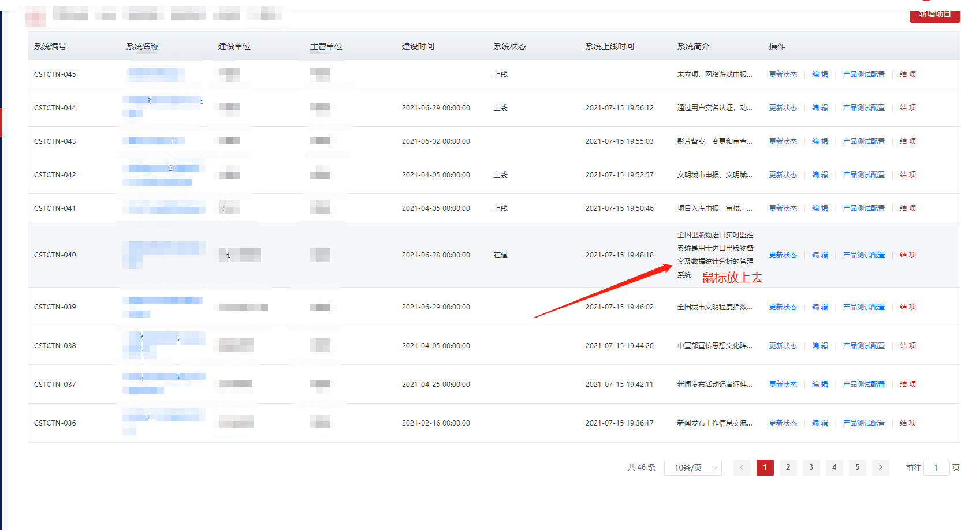This screenshot has width=961, height=530.
Task: Select page 5 in pagination
Action: point(857,468)
